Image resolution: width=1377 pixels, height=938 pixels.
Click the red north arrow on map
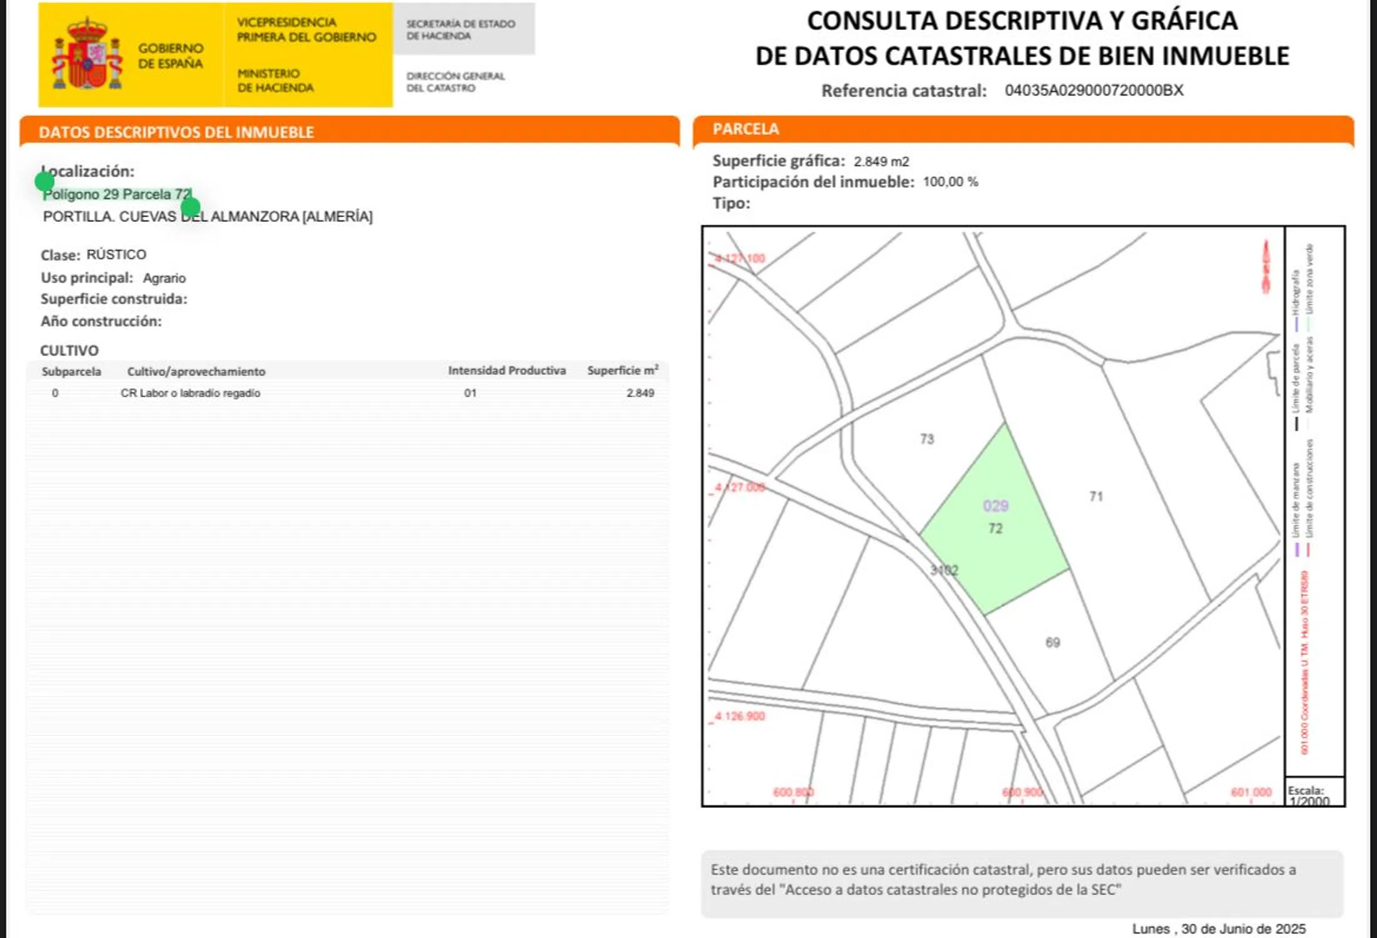(x=1266, y=268)
